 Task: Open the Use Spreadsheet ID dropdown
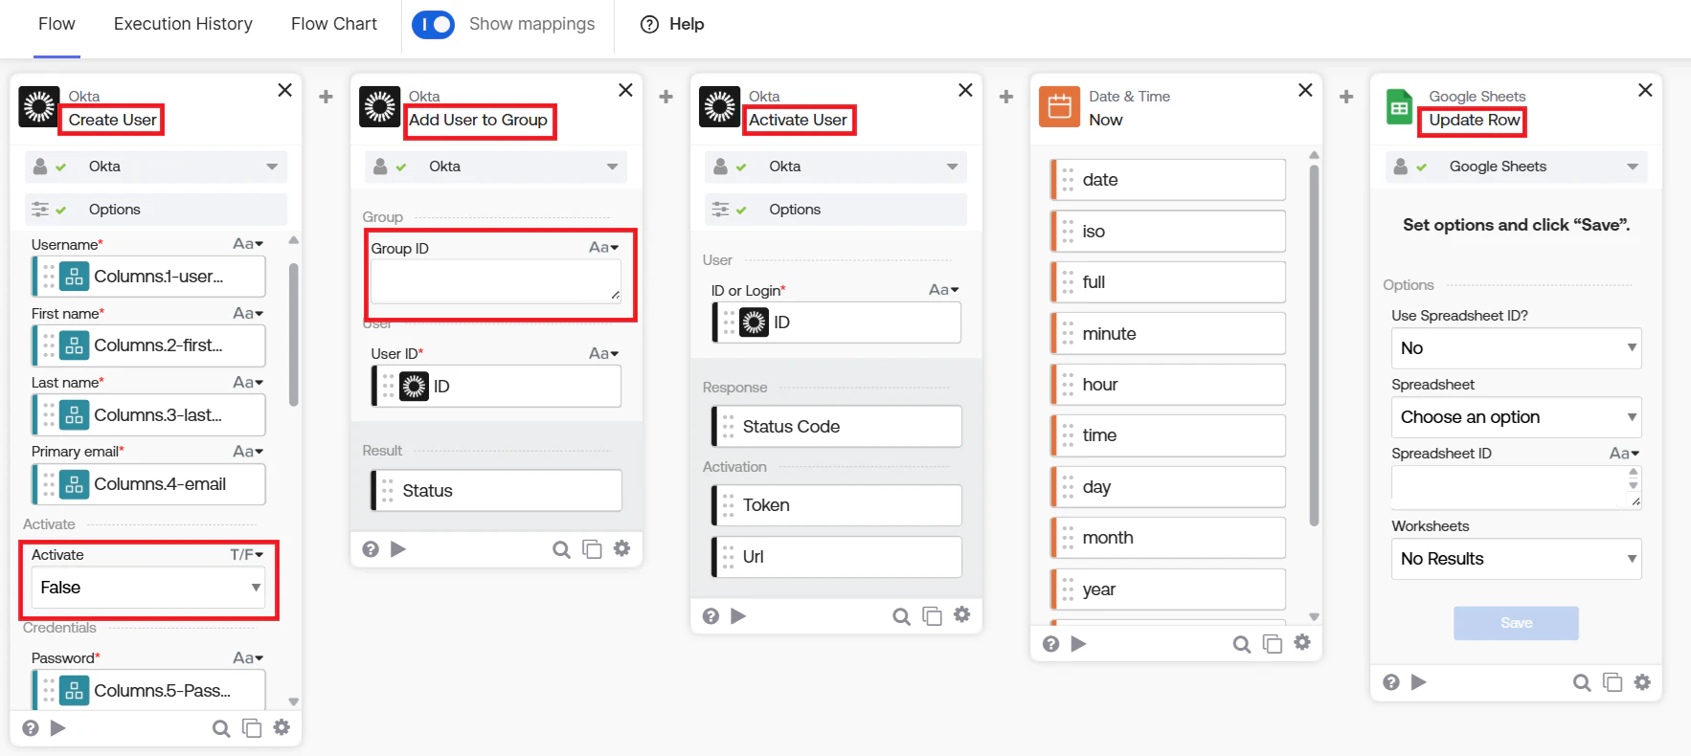point(1517,348)
